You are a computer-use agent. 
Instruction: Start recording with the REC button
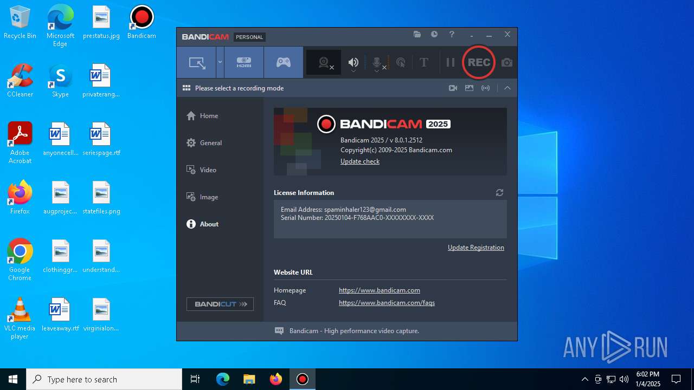point(479,62)
